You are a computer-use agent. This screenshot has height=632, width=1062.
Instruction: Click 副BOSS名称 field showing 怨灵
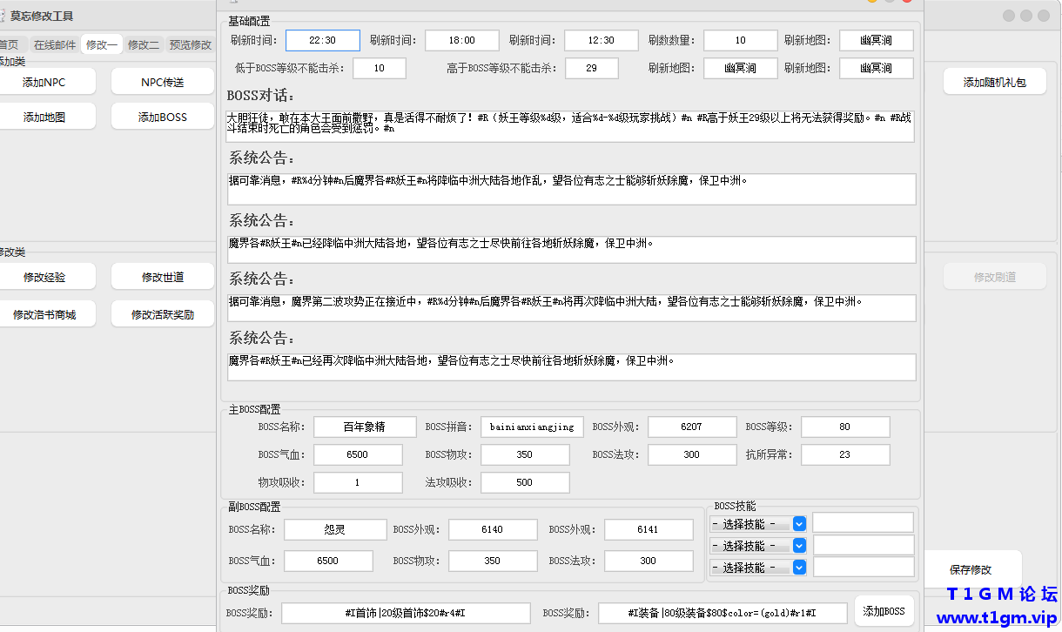(x=335, y=529)
